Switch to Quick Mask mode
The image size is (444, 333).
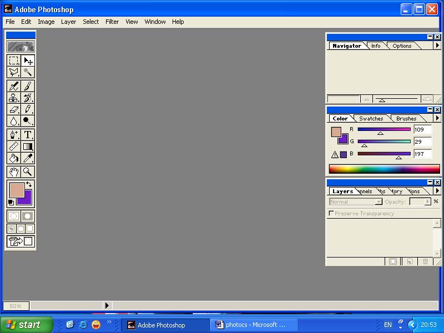click(28, 216)
